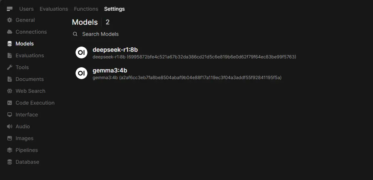Viewport: 373px width, 180px height.
Task: Click the gemma3:4b model avatar
Action: [x=81, y=73]
